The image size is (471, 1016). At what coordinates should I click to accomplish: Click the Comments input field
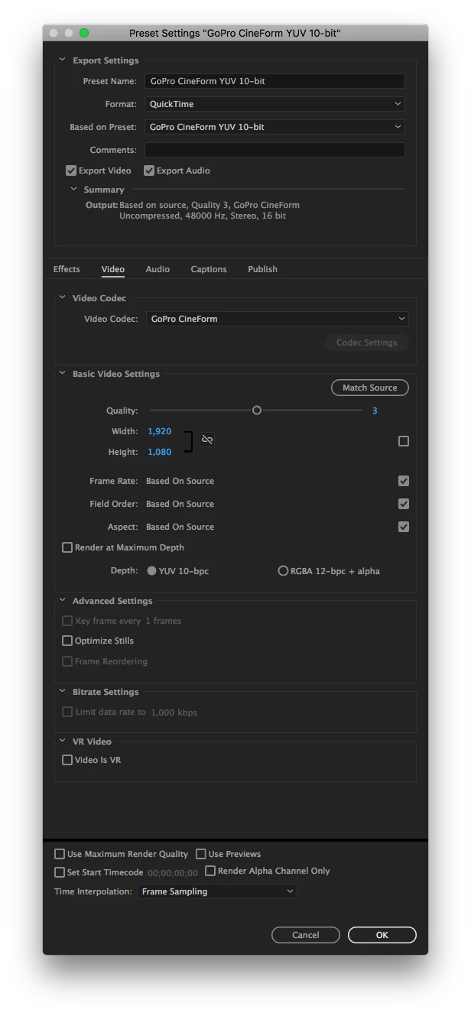(x=274, y=150)
